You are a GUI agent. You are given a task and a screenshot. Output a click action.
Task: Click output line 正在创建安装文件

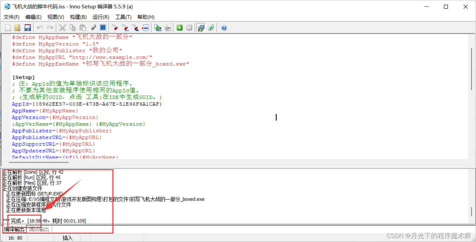click(22, 188)
